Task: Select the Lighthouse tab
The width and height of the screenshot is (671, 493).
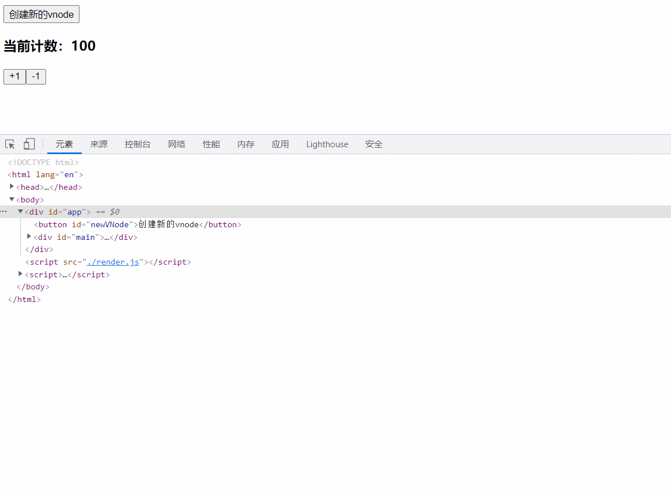Action: (x=327, y=144)
